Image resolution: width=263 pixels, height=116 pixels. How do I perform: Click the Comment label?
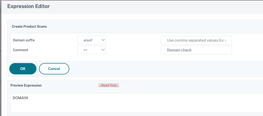click(x=20, y=50)
